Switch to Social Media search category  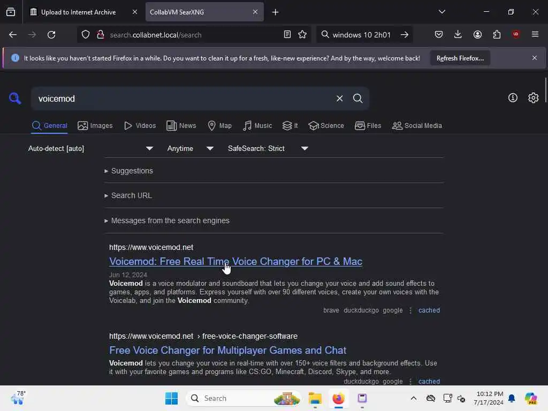[417, 125]
